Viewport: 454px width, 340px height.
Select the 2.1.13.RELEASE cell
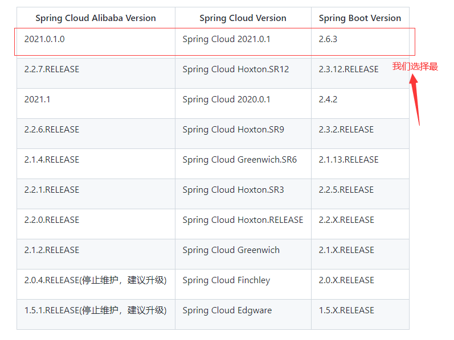[x=349, y=160]
